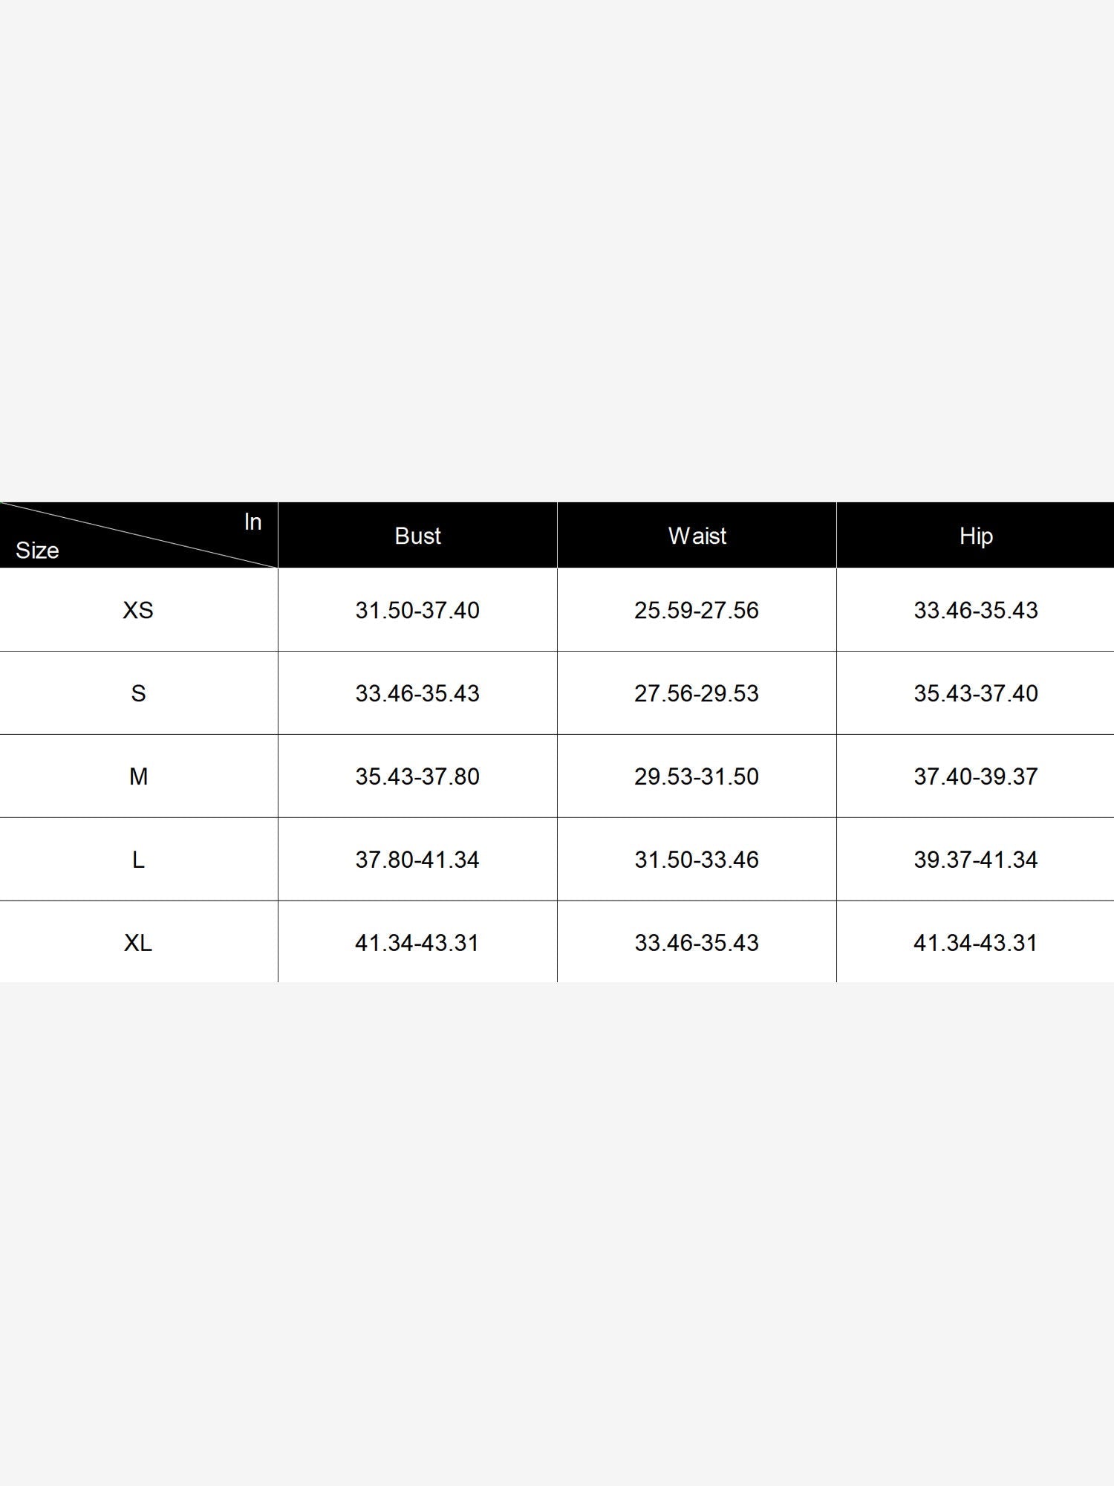Click the Bust column header
This screenshot has height=1486, width=1114.
pyautogui.click(x=417, y=536)
